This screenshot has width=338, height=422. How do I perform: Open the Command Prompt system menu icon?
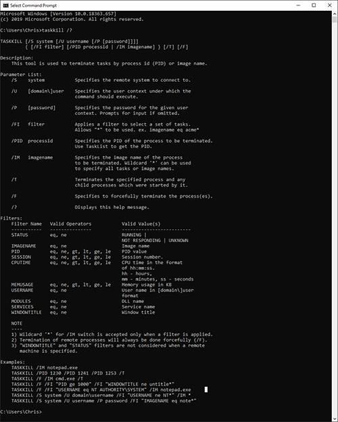point(5,5)
